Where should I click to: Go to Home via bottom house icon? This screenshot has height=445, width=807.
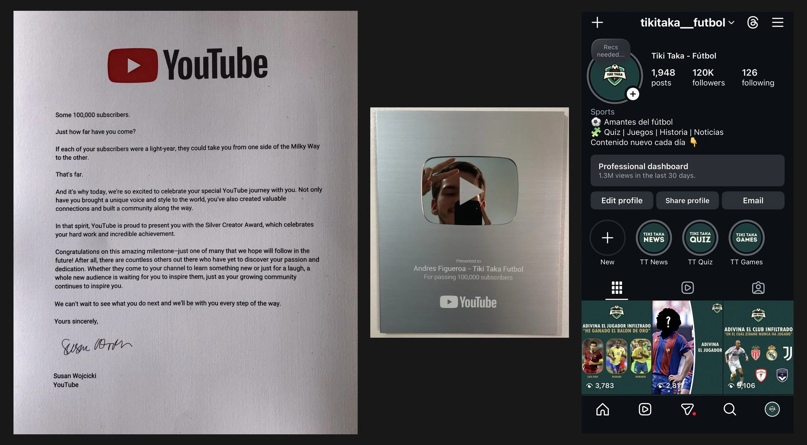tap(602, 409)
